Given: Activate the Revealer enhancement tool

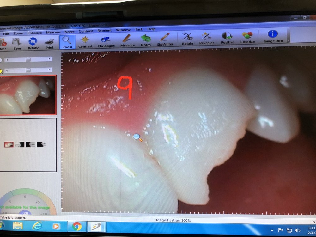Looking at the screenshot, I should click(207, 38).
